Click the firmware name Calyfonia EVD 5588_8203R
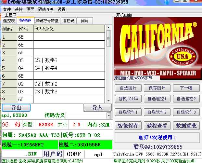The image size is (202, 163). [158, 154]
